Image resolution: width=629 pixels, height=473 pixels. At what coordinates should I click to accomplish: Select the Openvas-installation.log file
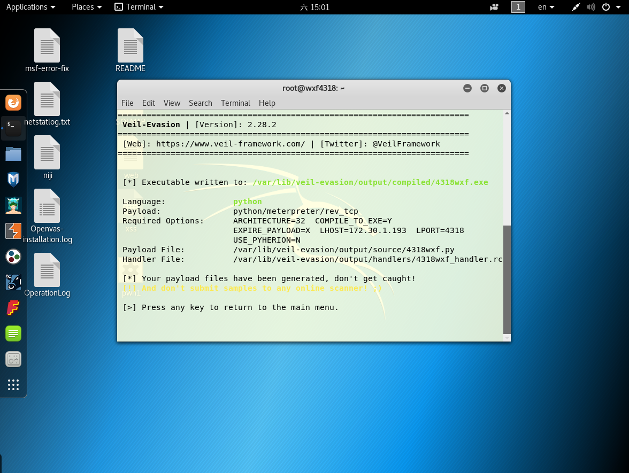click(x=47, y=216)
